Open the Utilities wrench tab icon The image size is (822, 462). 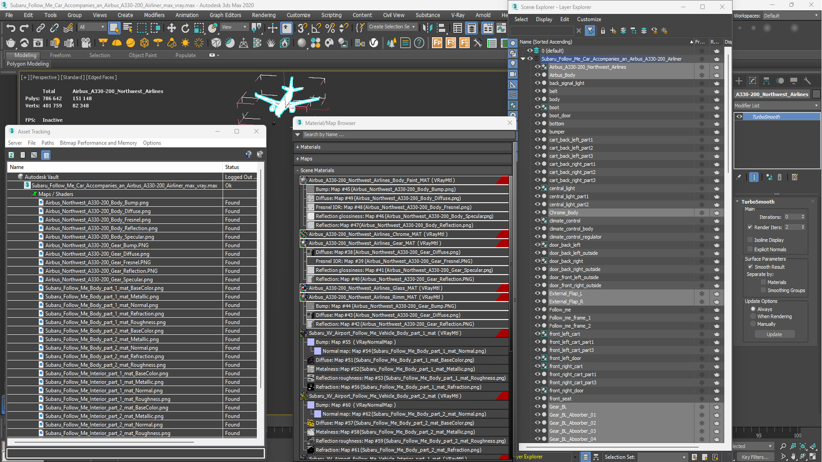807,81
